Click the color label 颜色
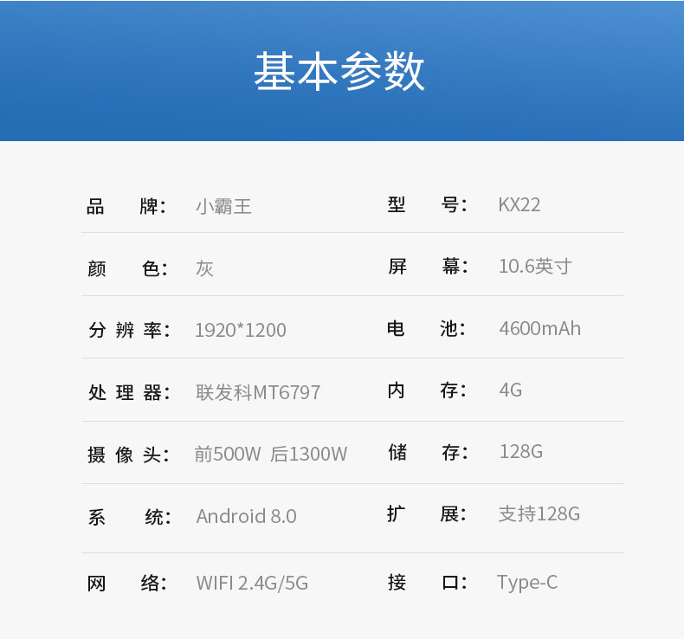Image resolution: width=684 pixels, height=639 pixels. click(x=128, y=268)
